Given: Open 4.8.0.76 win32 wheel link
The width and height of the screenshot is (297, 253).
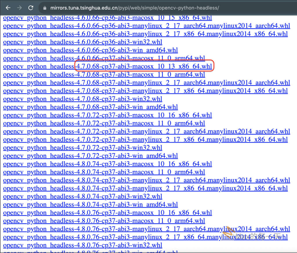Looking at the screenshot, I should (83, 245).
